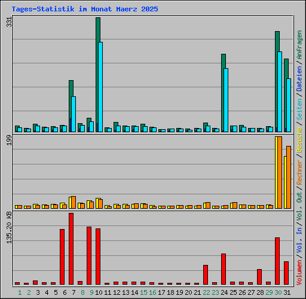Click the yellow Besuche bar for day 30
The image size is (306, 299).
pos(276,173)
